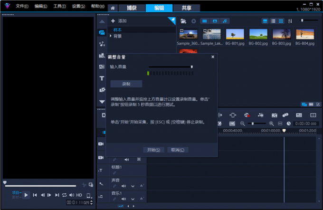Click the import media files folder icon

183,21
